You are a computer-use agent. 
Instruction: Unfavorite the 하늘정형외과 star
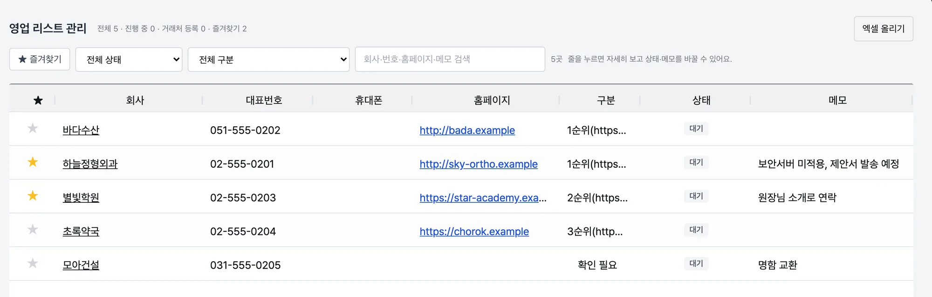33,162
